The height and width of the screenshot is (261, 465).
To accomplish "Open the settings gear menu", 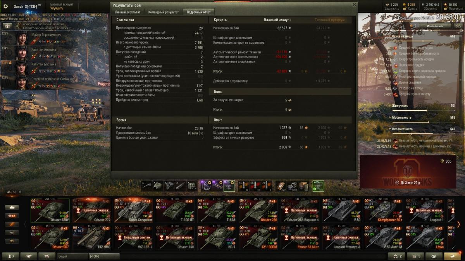I will (5, 6).
